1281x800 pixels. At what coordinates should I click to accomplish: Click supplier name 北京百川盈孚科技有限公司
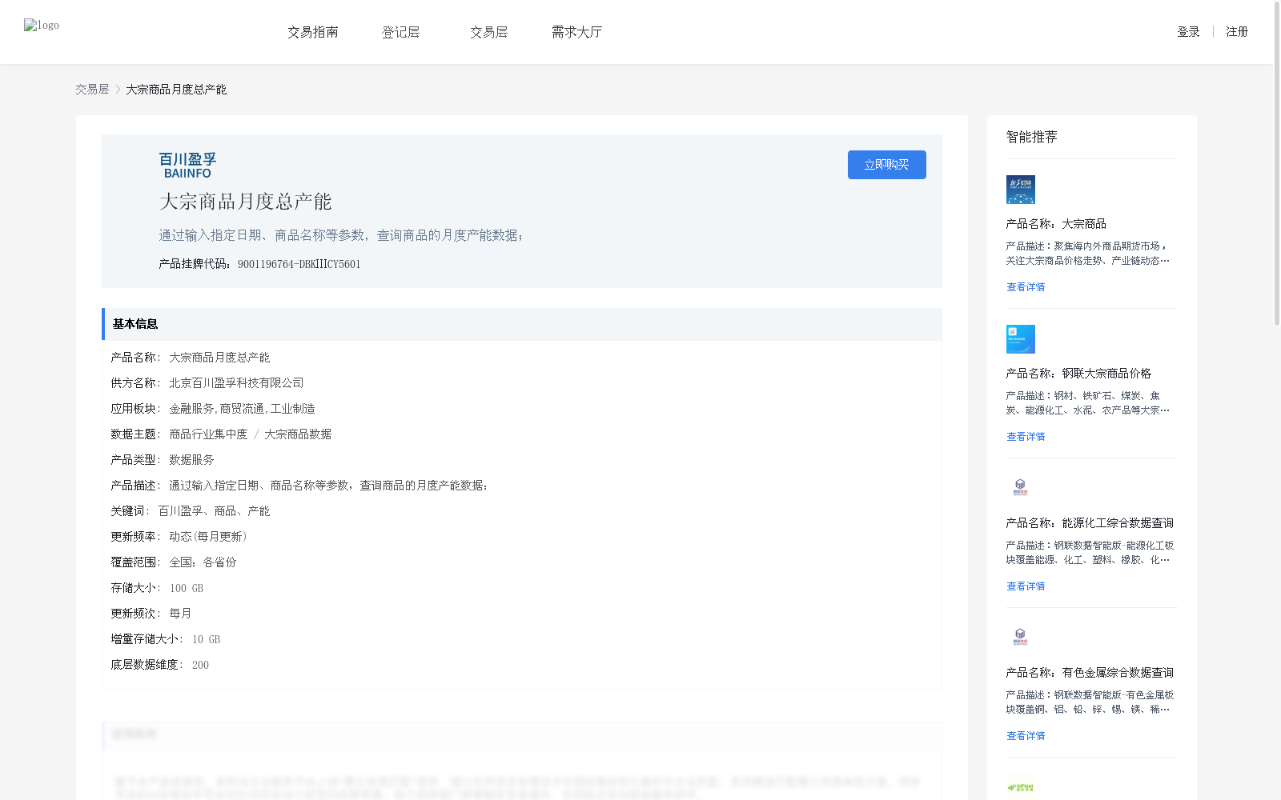coord(236,383)
